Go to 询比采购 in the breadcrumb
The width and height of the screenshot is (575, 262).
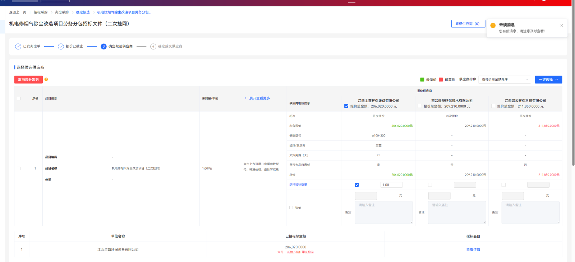[x=62, y=12]
